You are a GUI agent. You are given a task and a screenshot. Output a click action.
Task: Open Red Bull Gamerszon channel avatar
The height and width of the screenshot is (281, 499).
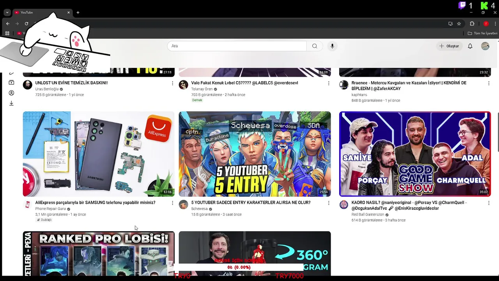(x=343, y=205)
